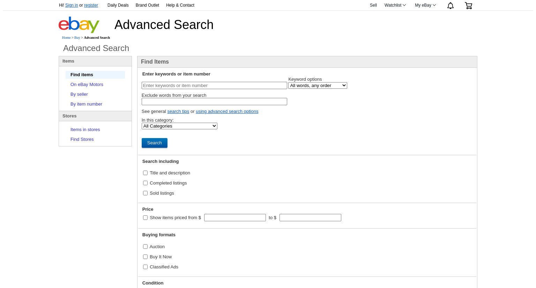Open On eBay Motors search
Screen dimensions: 536x288
coord(87,85)
